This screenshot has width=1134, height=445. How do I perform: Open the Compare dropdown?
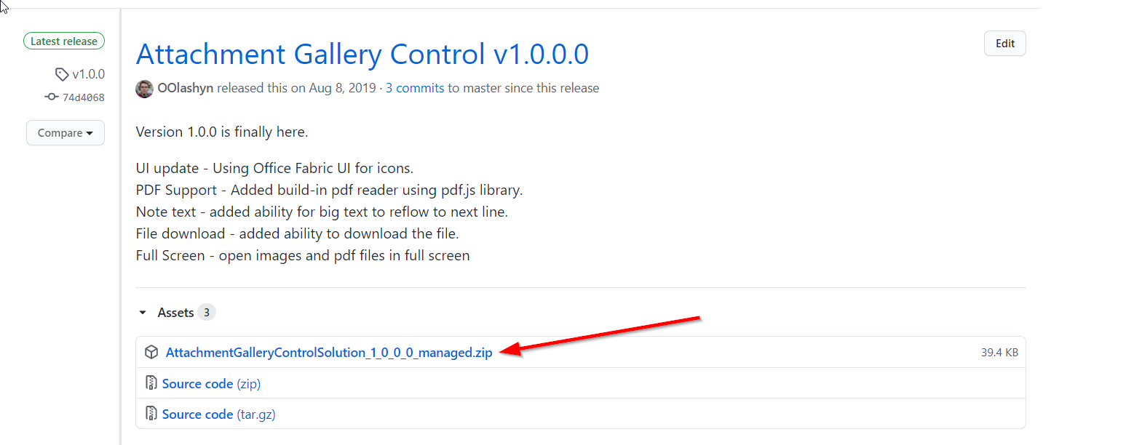coord(65,132)
